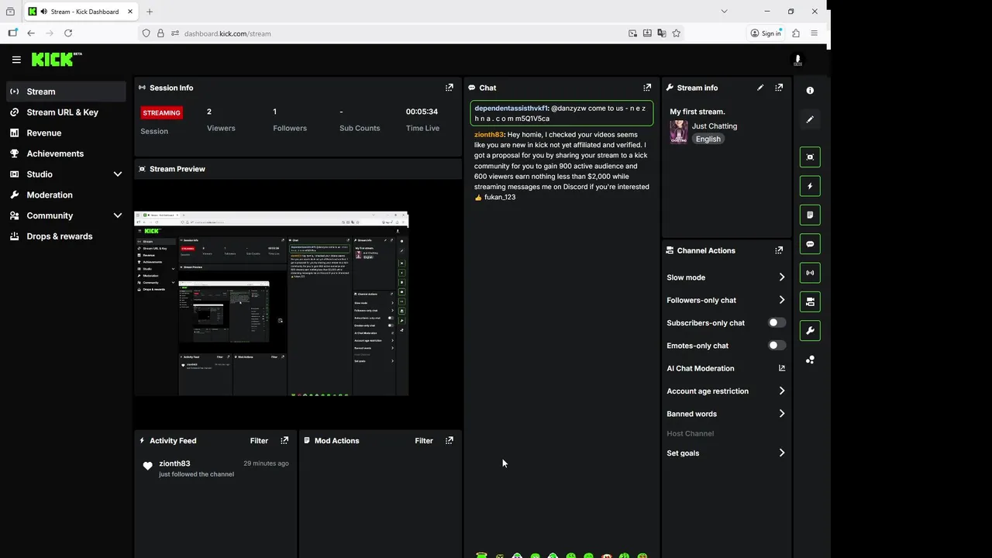Click Sign in button in browser

766,33
